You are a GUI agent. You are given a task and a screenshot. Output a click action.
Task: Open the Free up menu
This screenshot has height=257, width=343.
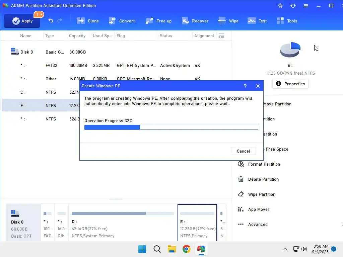158,21
